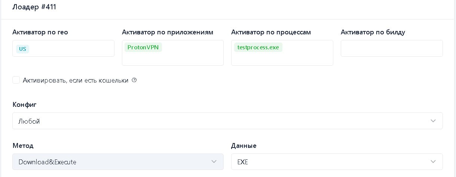
Task: Click the "Активатор по приложениям" field label
Action: pyautogui.click(x=167, y=32)
